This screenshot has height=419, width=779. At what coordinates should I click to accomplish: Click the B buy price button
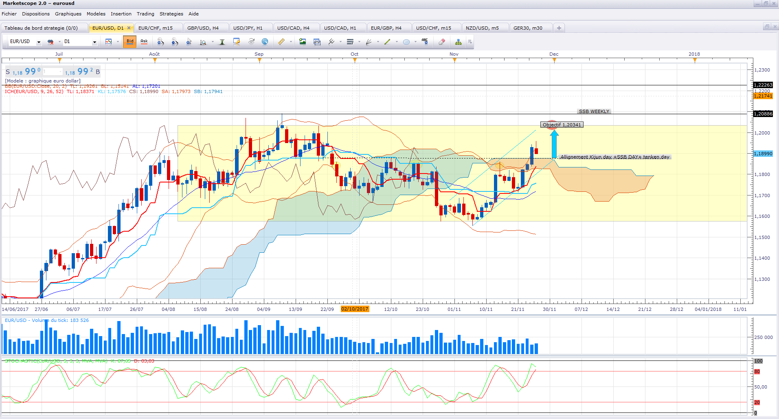[x=82, y=72]
